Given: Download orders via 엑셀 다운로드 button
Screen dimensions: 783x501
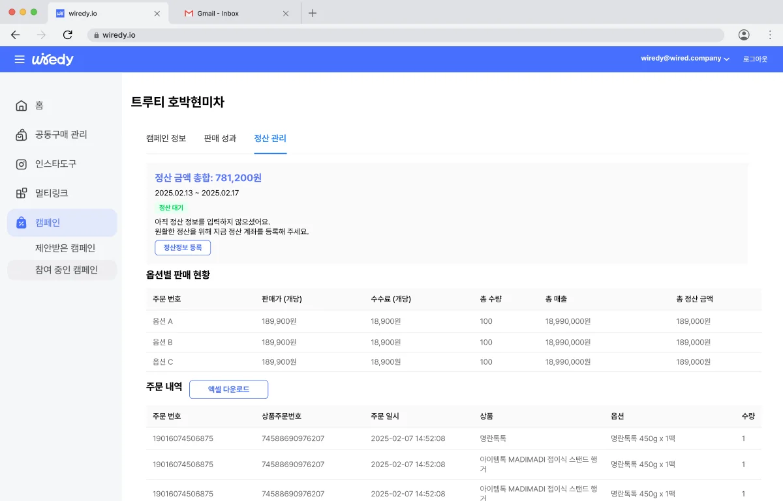Looking at the screenshot, I should coord(228,389).
